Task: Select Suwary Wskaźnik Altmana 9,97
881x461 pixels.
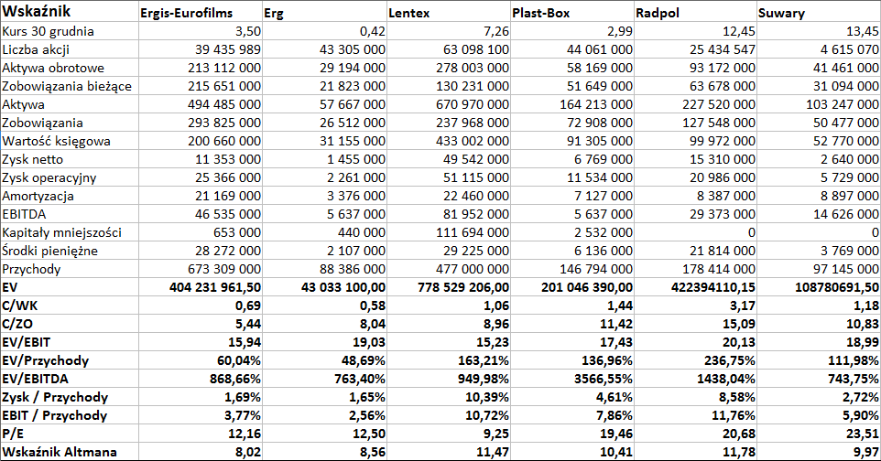Action: pos(819,452)
